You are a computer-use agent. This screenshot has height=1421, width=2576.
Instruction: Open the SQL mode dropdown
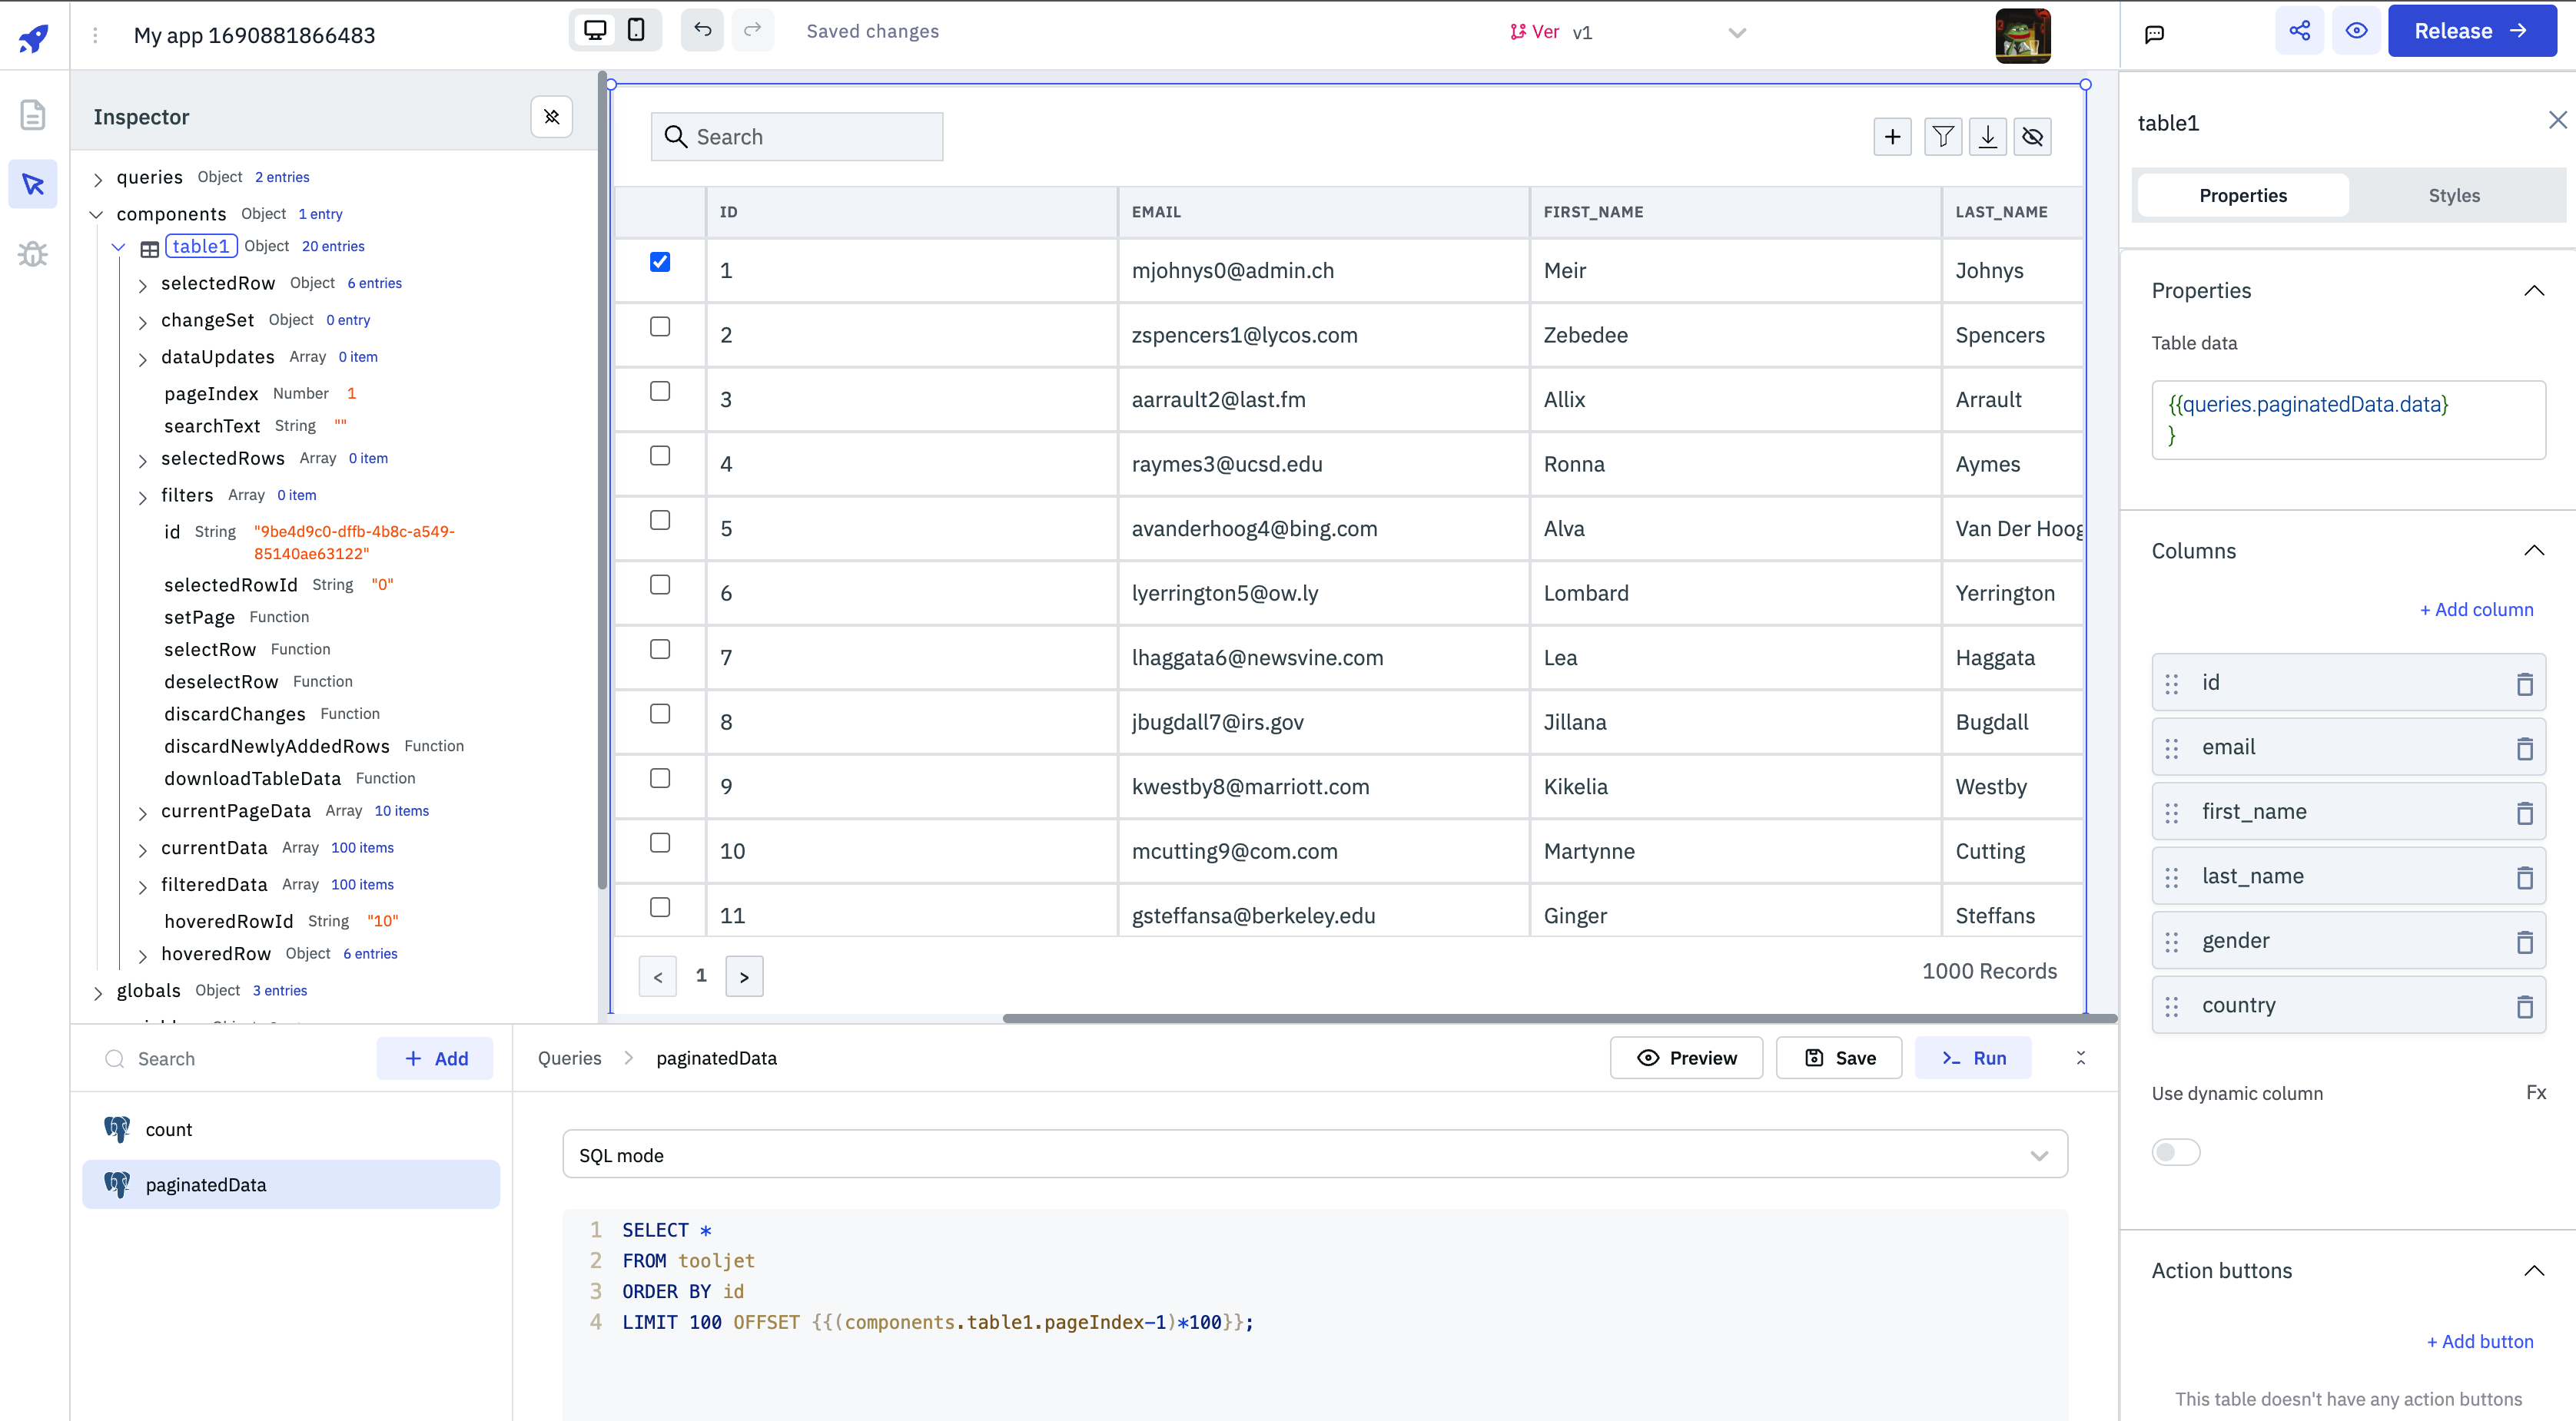[1314, 1155]
